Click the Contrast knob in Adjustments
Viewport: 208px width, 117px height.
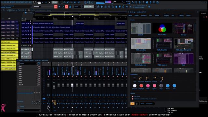pyautogui.click(x=155, y=79)
